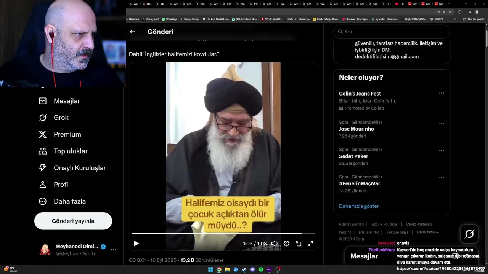Click Gönderi yayınla button
Image resolution: width=488 pixels, height=274 pixels.
click(x=73, y=221)
